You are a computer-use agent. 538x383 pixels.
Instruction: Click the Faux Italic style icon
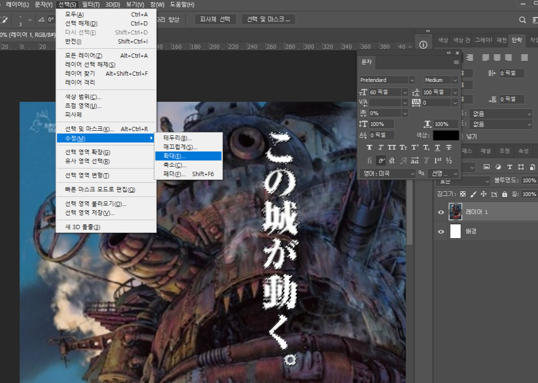(381, 147)
